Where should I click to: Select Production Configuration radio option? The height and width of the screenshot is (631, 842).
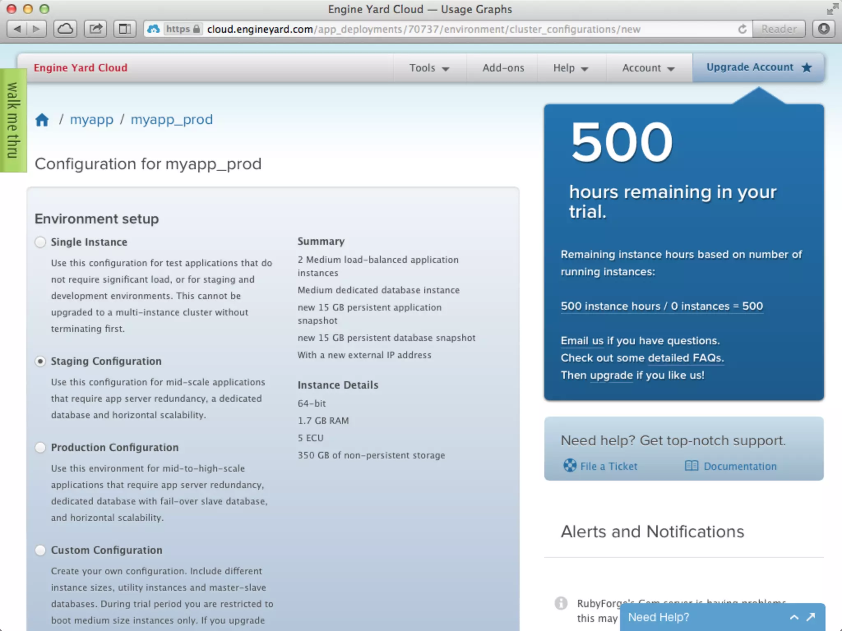(x=40, y=447)
